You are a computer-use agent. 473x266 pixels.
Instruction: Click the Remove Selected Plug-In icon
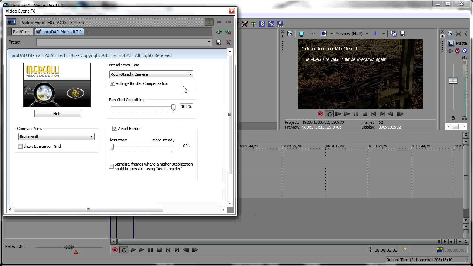228,32
